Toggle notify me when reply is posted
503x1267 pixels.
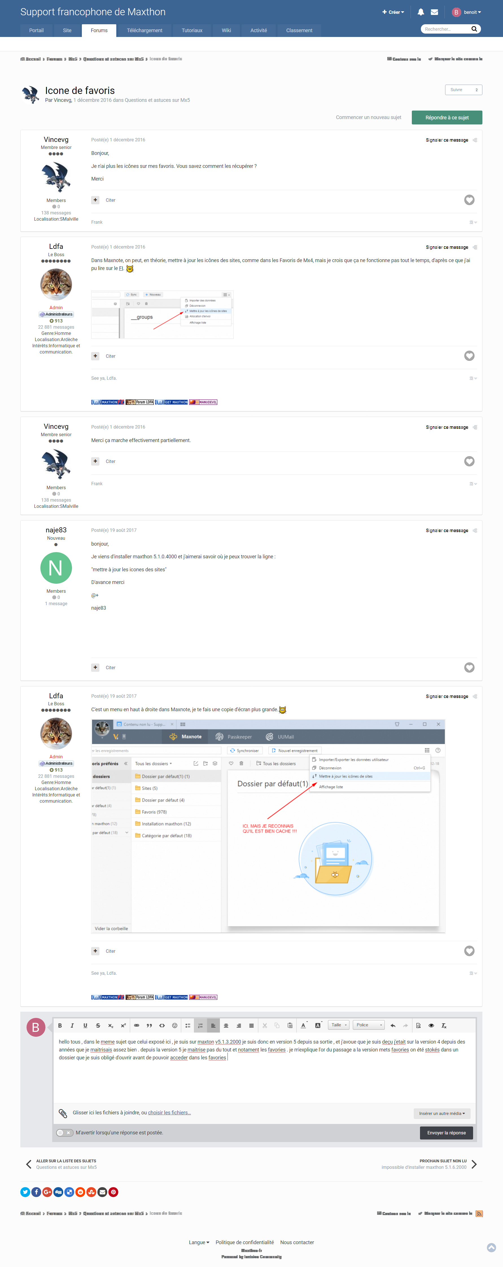[64, 1133]
